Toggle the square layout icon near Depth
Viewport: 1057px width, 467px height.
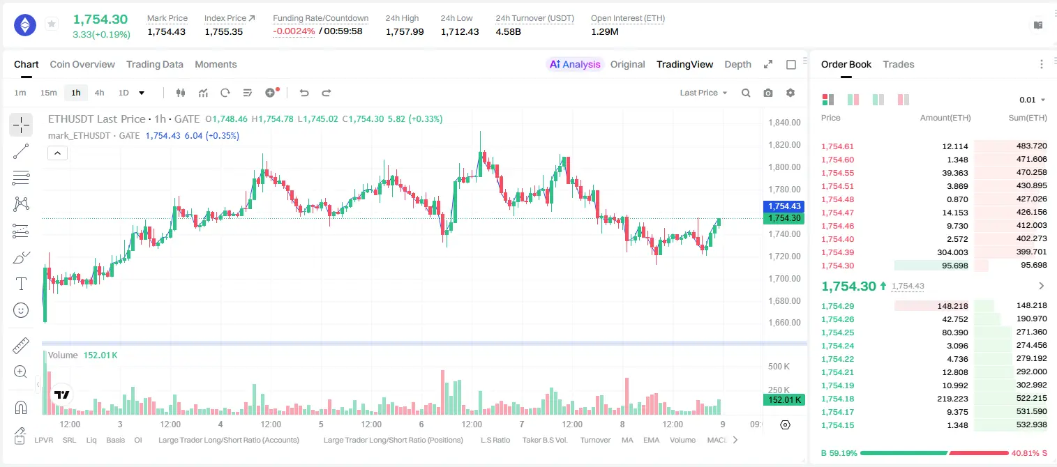pos(791,64)
